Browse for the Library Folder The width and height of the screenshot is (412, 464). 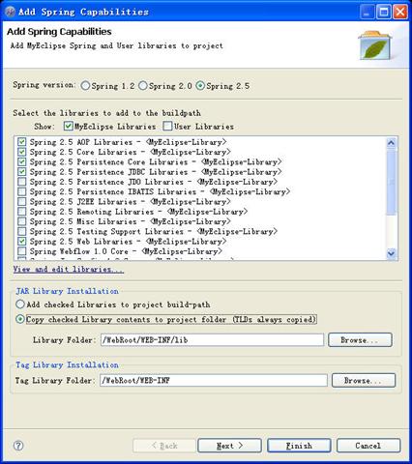pos(360,340)
